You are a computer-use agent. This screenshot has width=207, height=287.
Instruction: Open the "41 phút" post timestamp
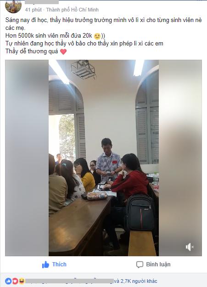click(34, 10)
